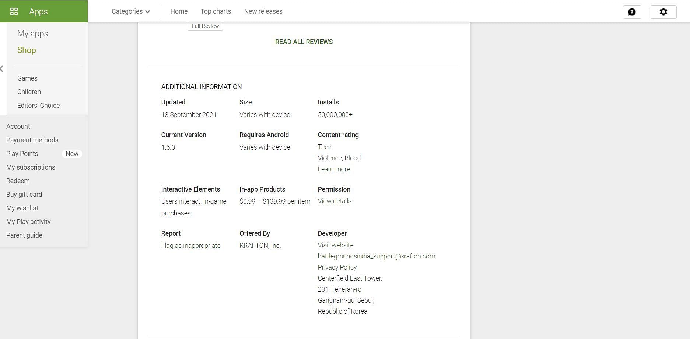This screenshot has width=690, height=339.
Task: Click the Apps grid icon
Action: point(14,11)
